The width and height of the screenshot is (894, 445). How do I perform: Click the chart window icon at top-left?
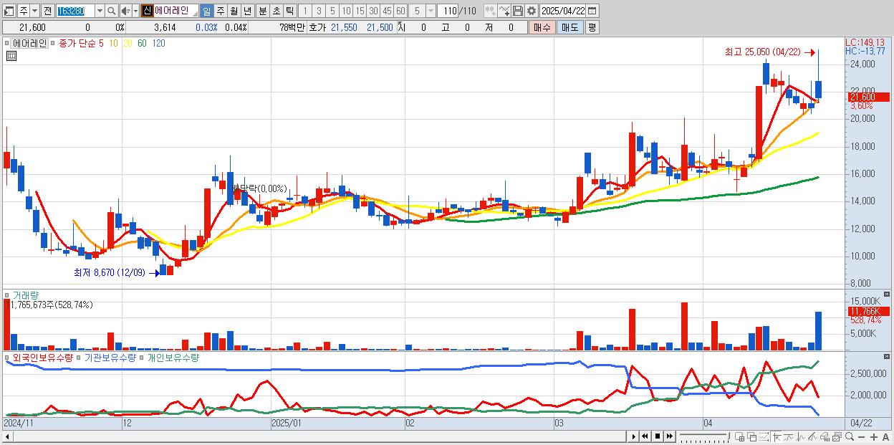coord(9,11)
